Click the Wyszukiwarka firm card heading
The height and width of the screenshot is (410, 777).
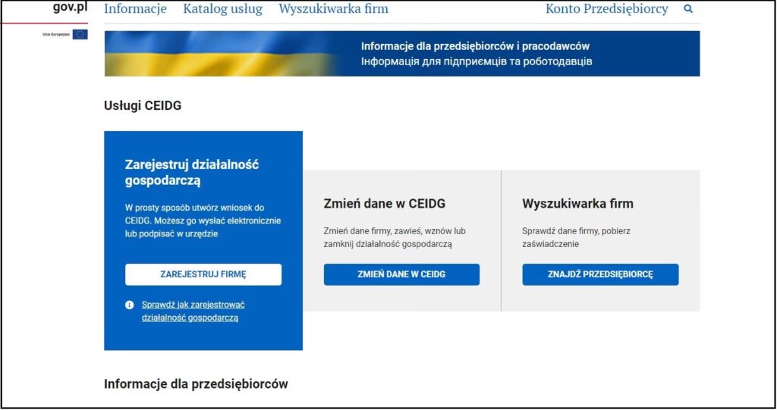coord(577,204)
